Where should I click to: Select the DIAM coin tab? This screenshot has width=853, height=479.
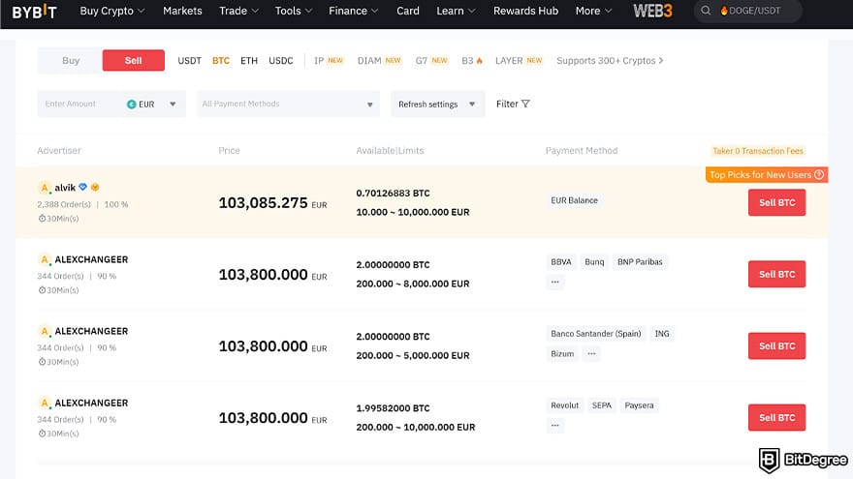pyautogui.click(x=379, y=61)
